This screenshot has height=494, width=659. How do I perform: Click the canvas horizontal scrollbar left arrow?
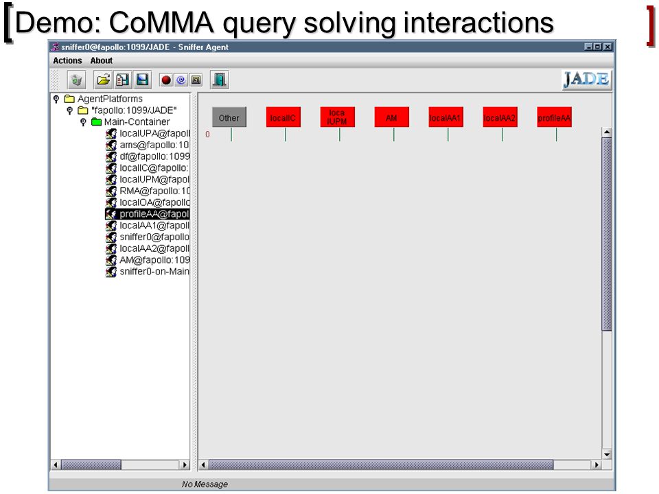[203, 464]
